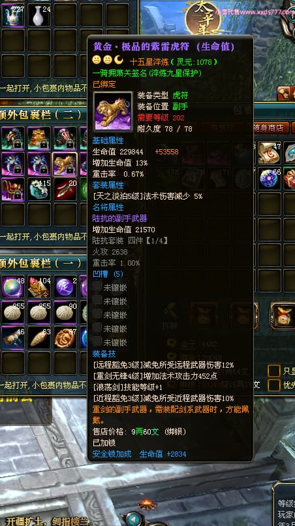The width and height of the screenshot is (295, 526).
Task: Click the red gift pouch button
Action: coord(282,316)
